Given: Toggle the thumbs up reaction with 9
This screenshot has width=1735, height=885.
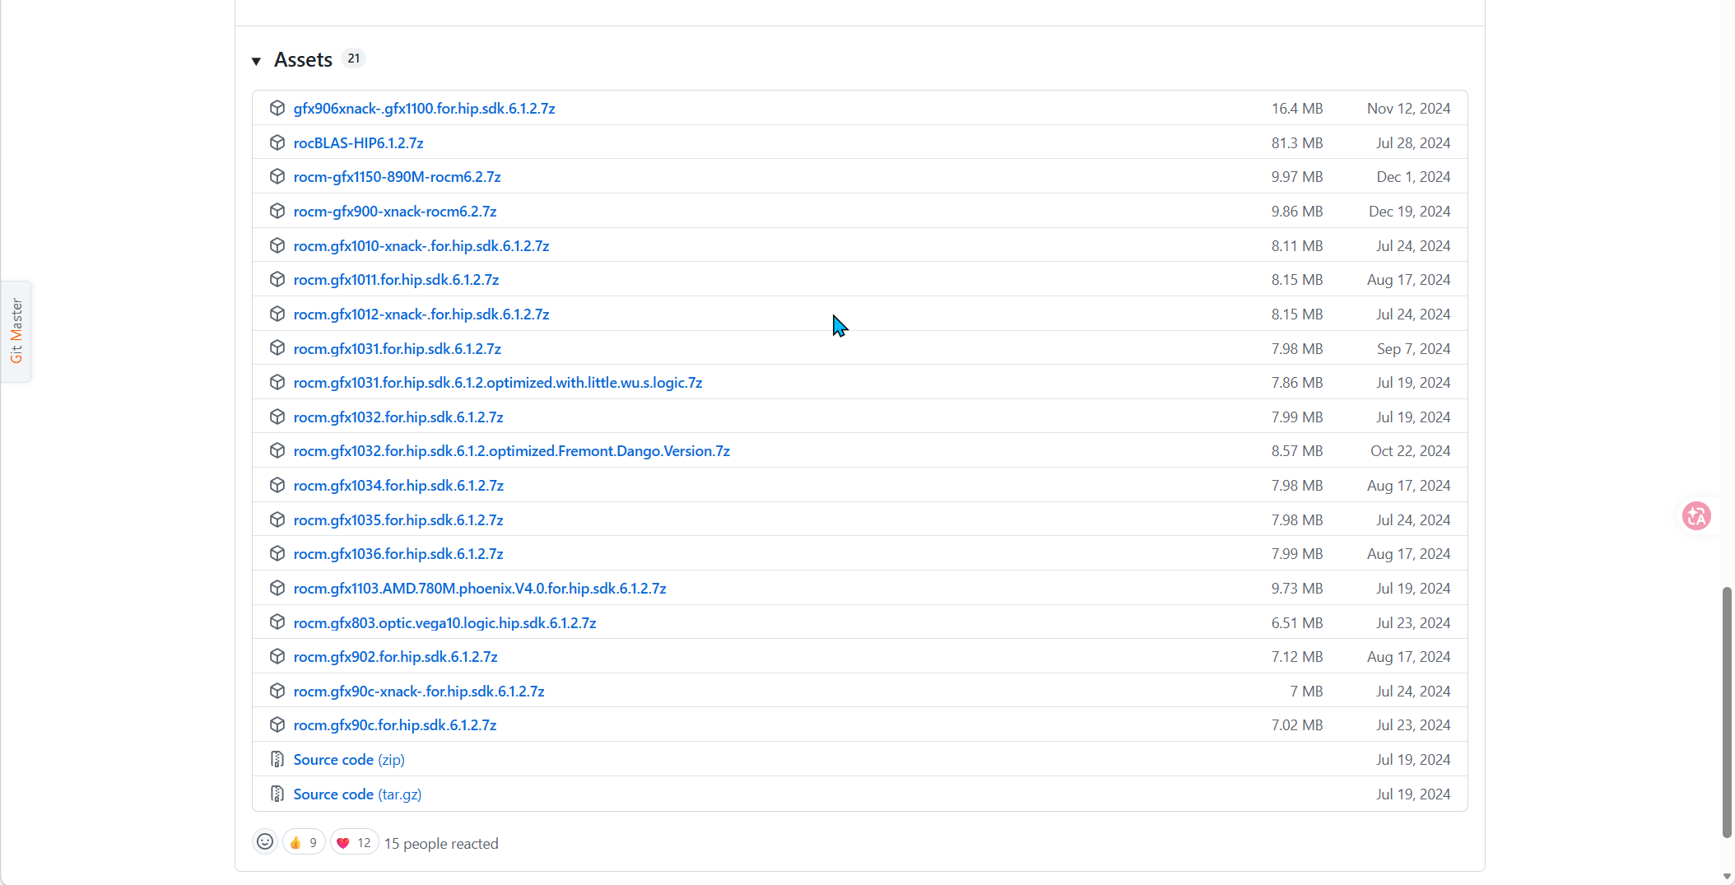Looking at the screenshot, I should (x=304, y=842).
